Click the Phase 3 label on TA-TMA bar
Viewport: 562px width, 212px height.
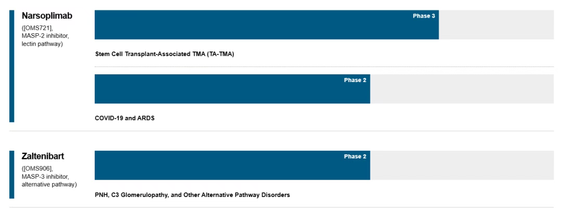point(424,16)
